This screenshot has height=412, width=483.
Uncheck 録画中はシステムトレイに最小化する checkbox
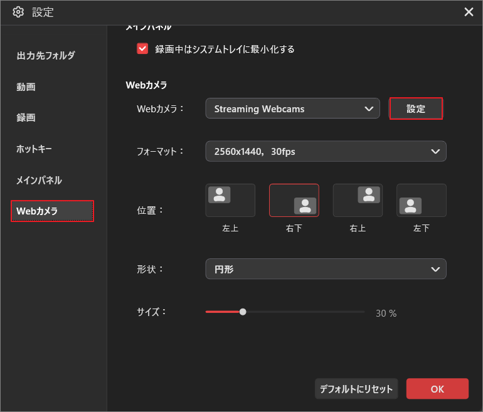coord(142,49)
